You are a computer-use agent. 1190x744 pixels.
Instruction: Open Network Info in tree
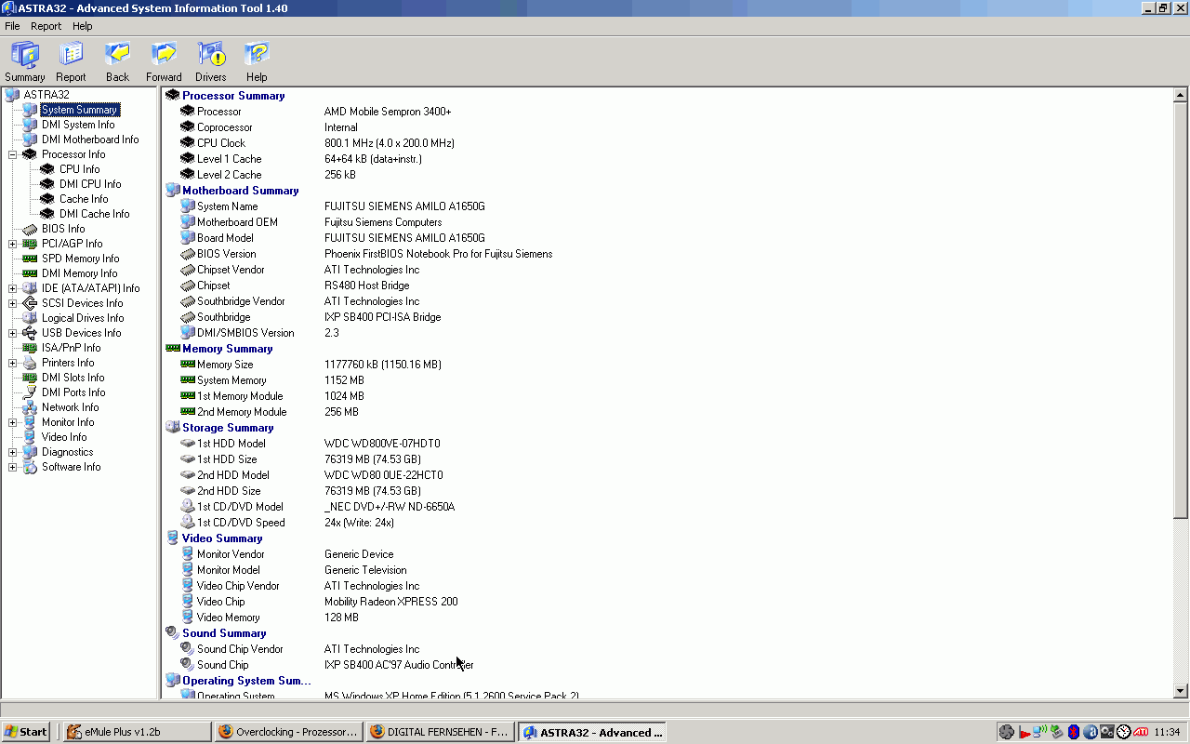[70, 407]
